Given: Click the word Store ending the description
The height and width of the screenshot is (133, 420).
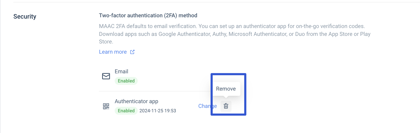Looking at the screenshot, I should [x=106, y=42].
